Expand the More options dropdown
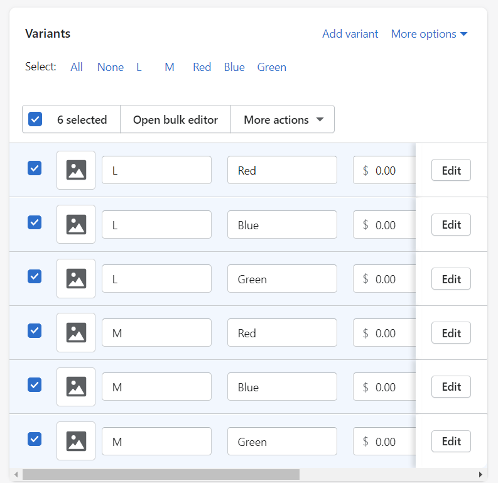This screenshot has height=483, width=498. coord(429,34)
